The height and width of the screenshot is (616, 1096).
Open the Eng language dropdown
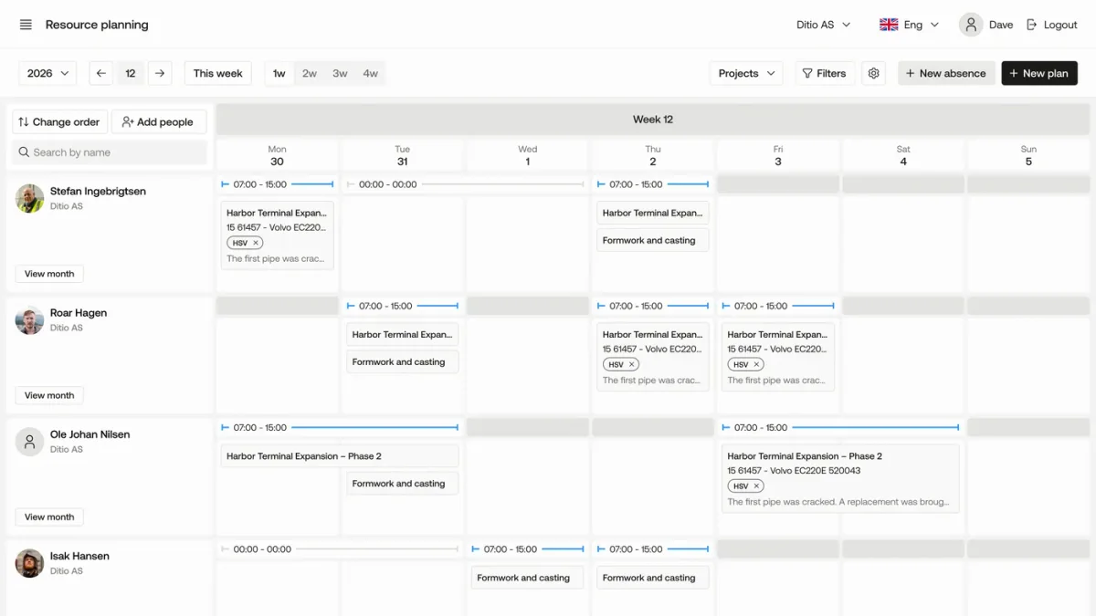click(909, 25)
